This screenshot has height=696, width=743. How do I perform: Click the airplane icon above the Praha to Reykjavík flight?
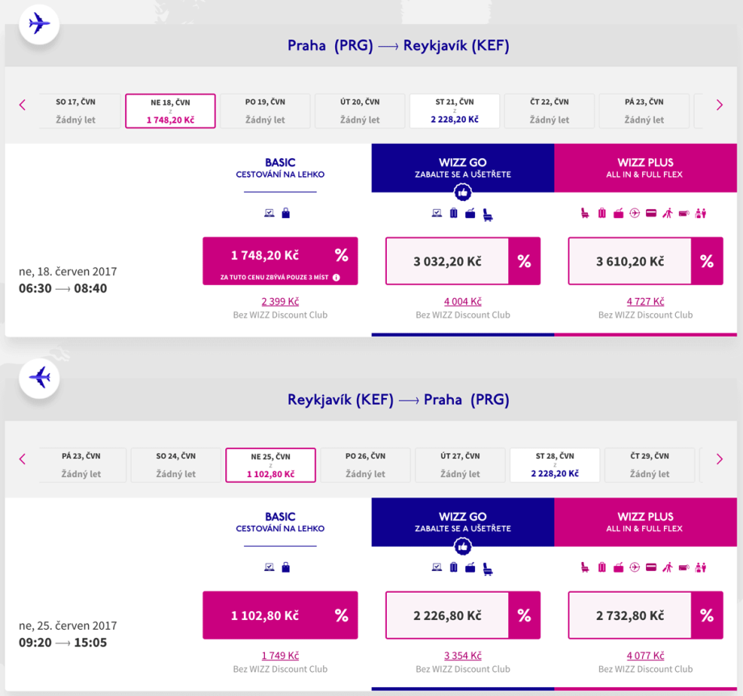39,23
